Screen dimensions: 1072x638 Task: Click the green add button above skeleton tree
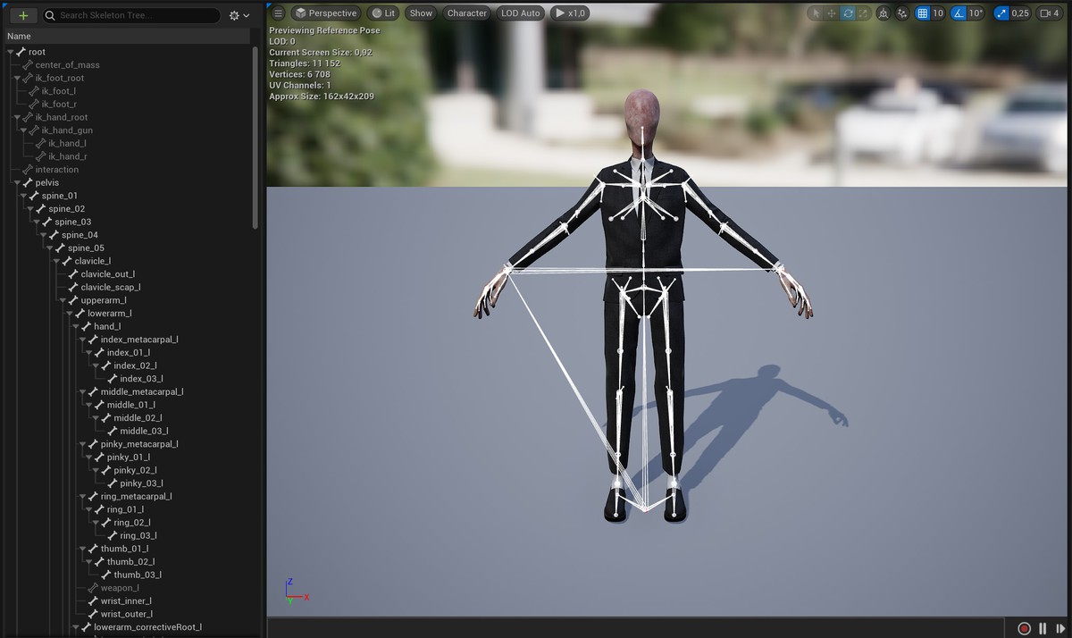(x=21, y=14)
